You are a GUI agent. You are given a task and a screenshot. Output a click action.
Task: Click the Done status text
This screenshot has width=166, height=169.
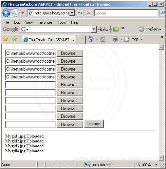[6, 165]
